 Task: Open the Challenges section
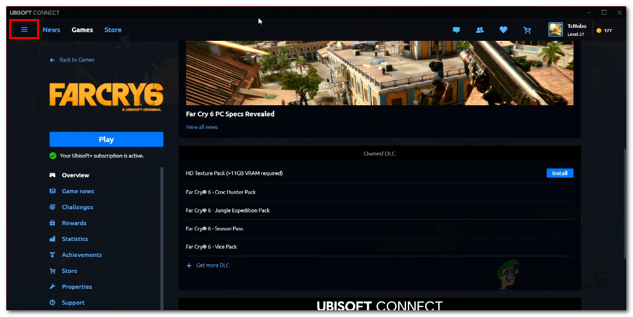(x=77, y=207)
